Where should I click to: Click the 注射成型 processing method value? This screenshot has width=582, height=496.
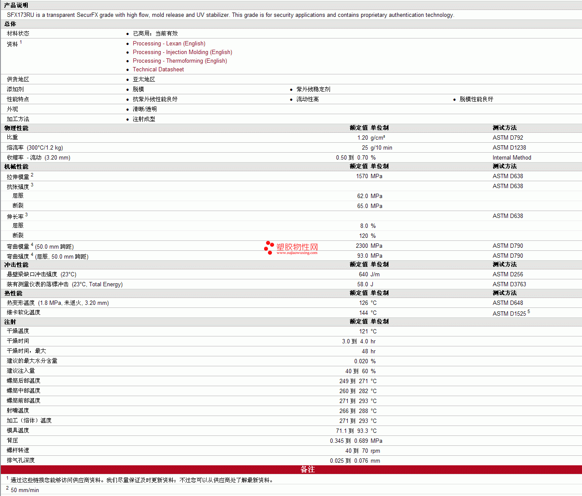(x=144, y=119)
